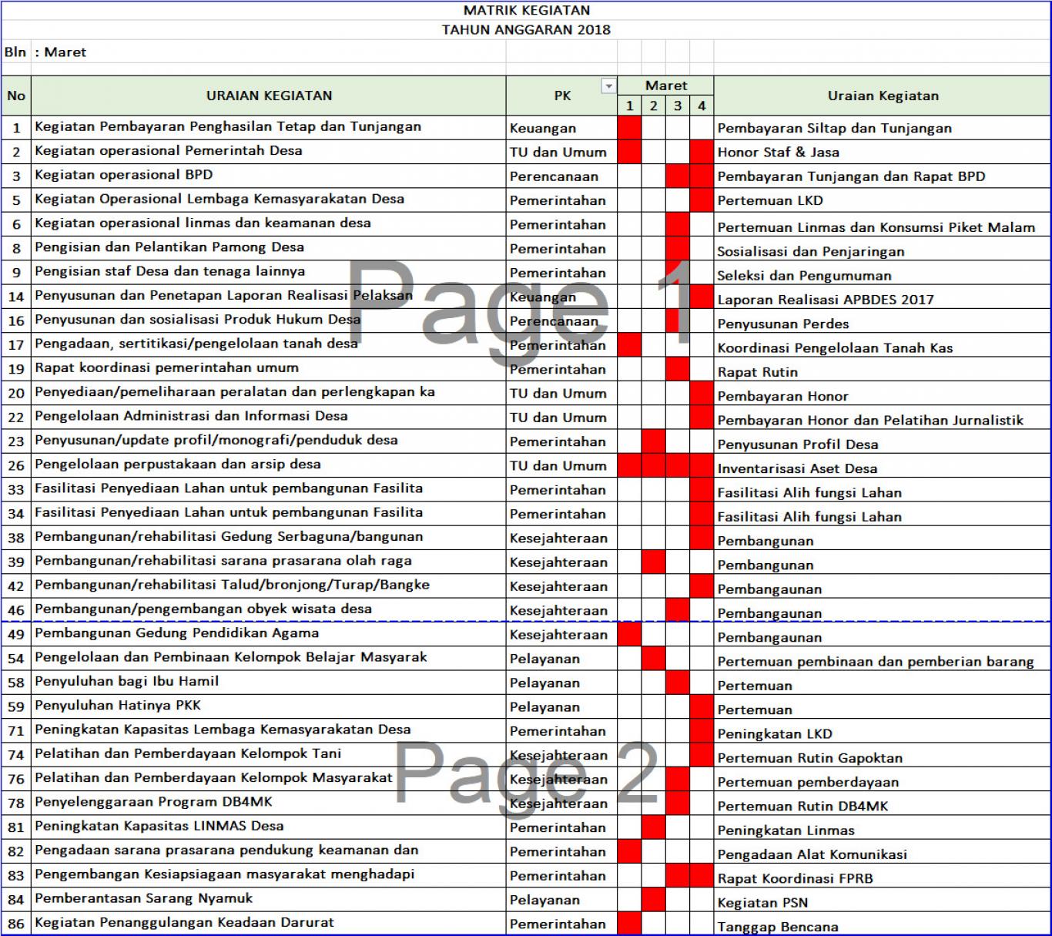
Task: Click red week 2 cell in Pemberantasan Sarang Nyamuk row
Action: [x=653, y=900]
